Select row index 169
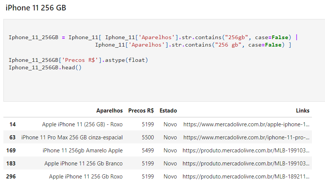This screenshot has height=190, width=325. tap(11, 151)
